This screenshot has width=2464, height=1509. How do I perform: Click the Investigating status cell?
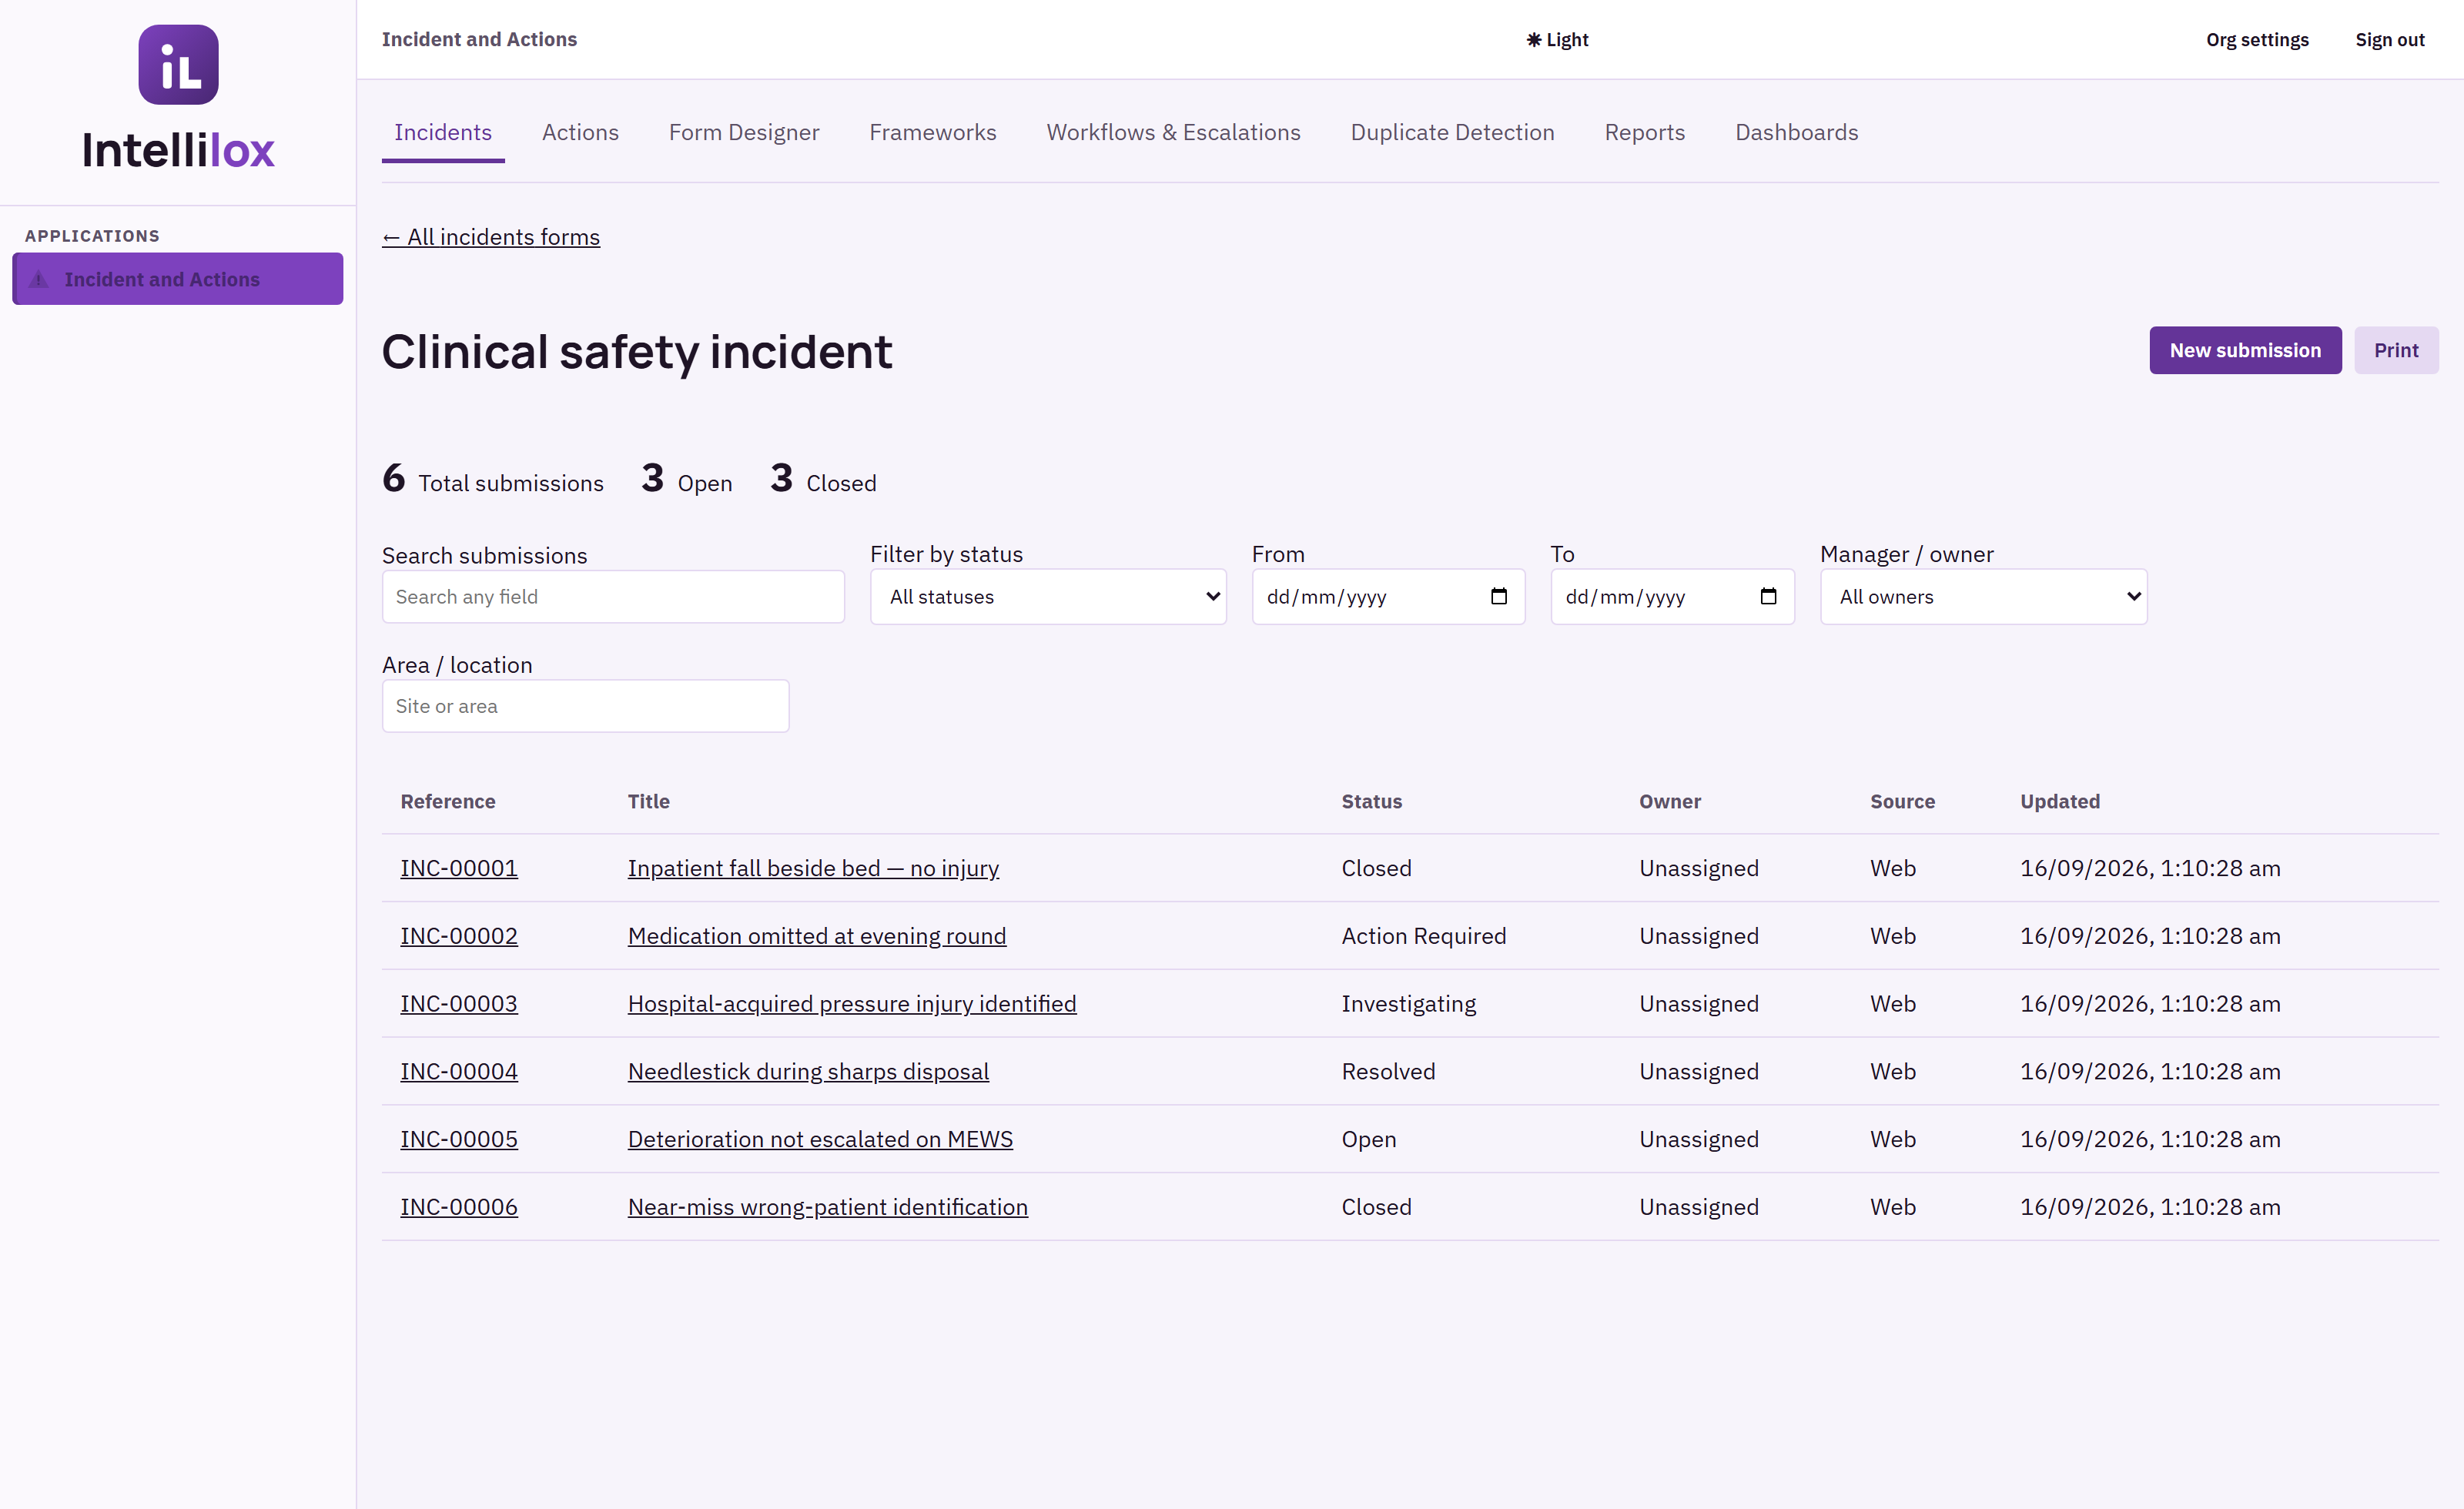[x=1408, y=1004]
